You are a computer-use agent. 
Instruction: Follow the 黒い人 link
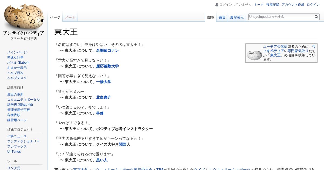pos(102,160)
